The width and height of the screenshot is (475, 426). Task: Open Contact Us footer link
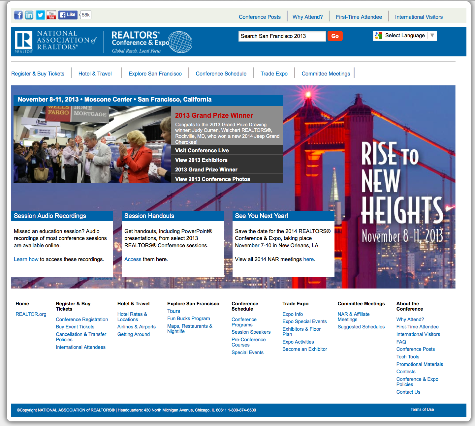(x=408, y=392)
